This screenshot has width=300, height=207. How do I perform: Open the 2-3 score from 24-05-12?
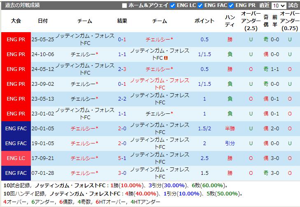point(122,69)
